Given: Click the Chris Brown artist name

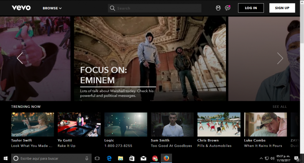Looking at the screenshot, I should 208,140.
